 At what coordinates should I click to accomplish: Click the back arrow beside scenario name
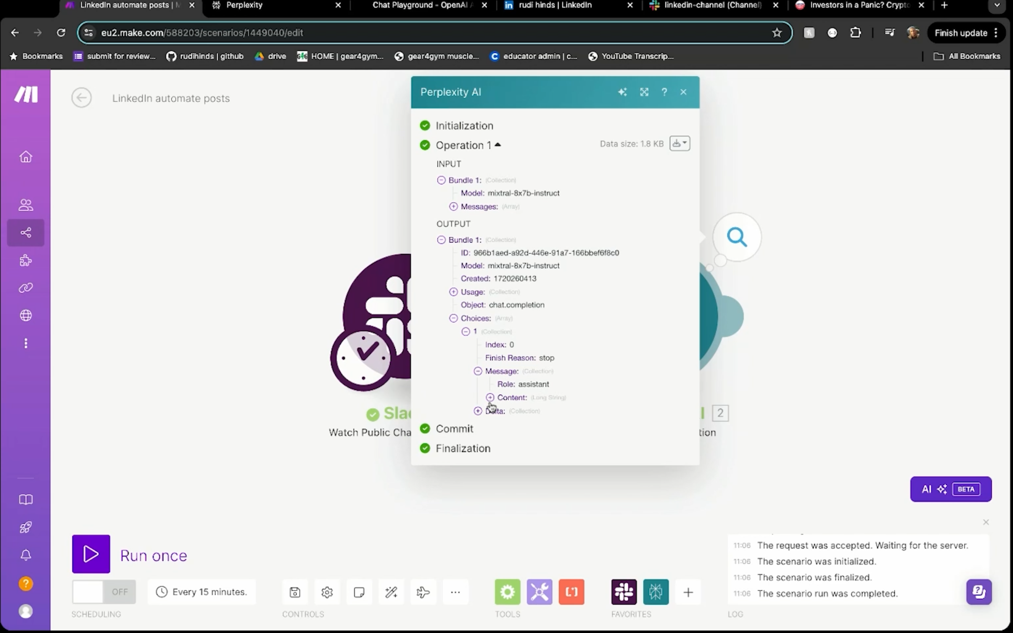coord(81,98)
